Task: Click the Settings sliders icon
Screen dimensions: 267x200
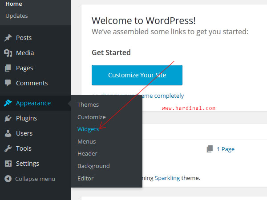Action: pyautogui.click(x=8, y=164)
